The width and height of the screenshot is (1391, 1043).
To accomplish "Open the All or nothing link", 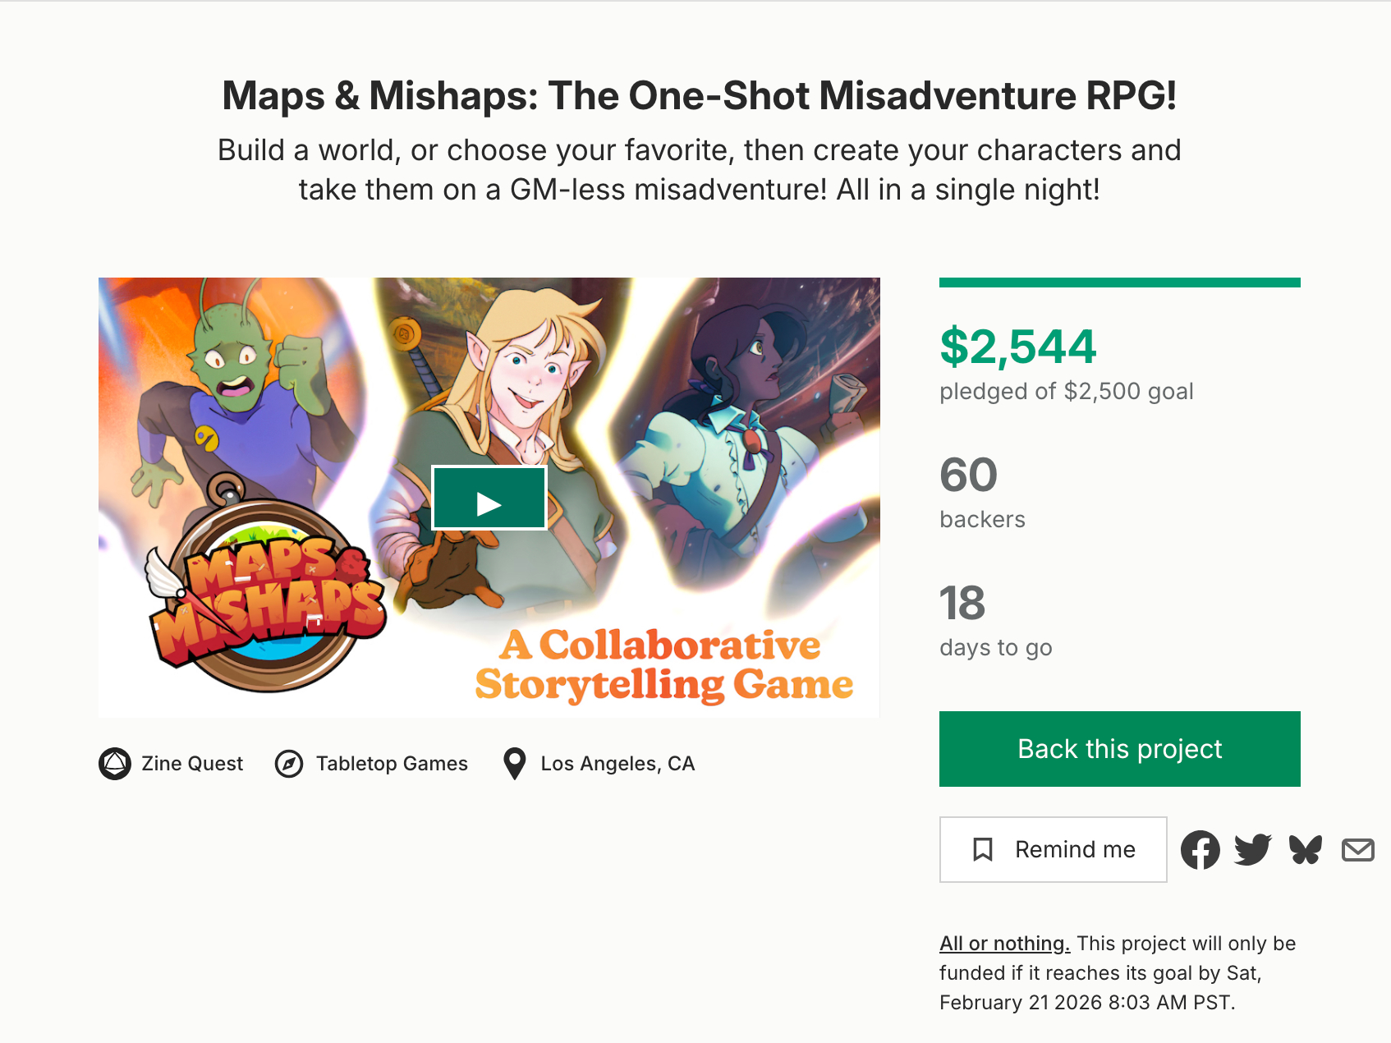I will click(1004, 944).
